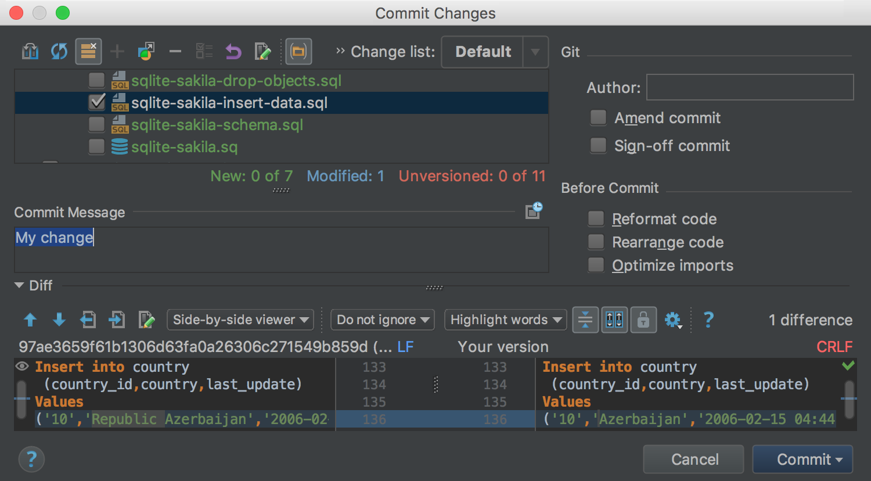Image resolution: width=871 pixels, height=481 pixels.
Task: Collapse the Diff section
Action: 19,285
